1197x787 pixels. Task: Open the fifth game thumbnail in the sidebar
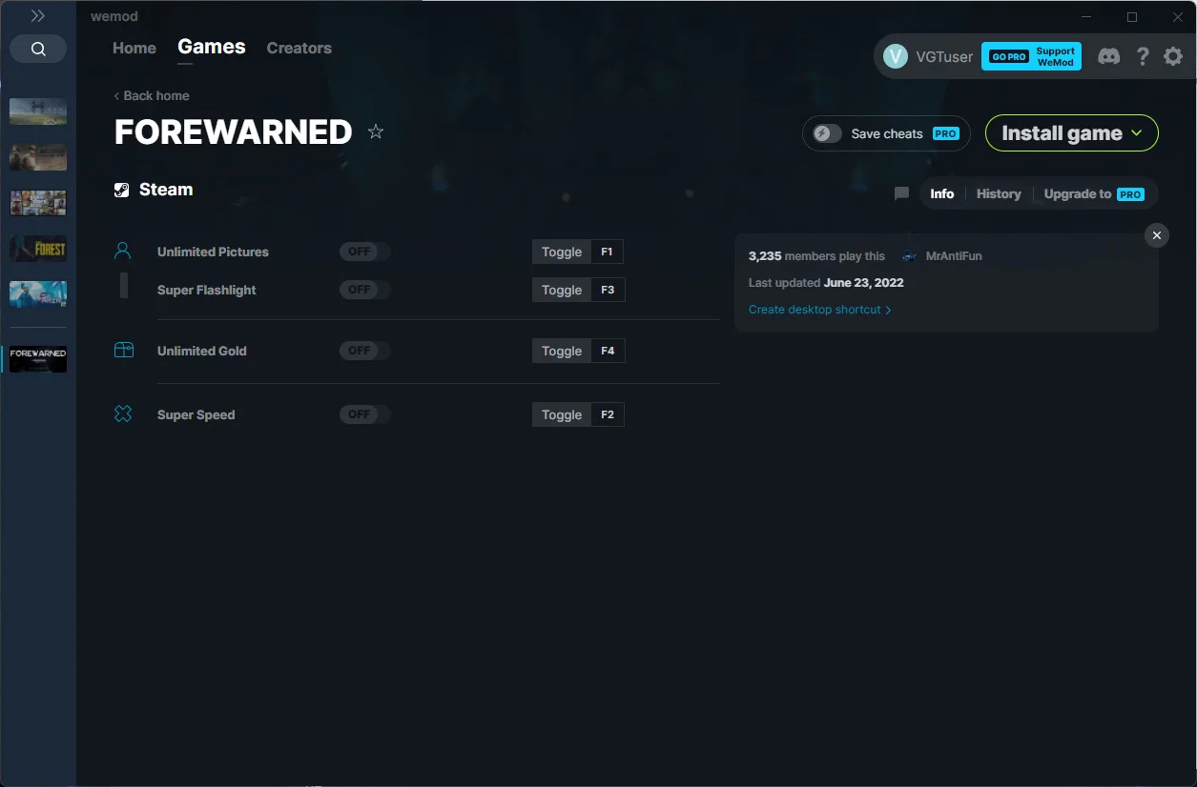(38, 294)
